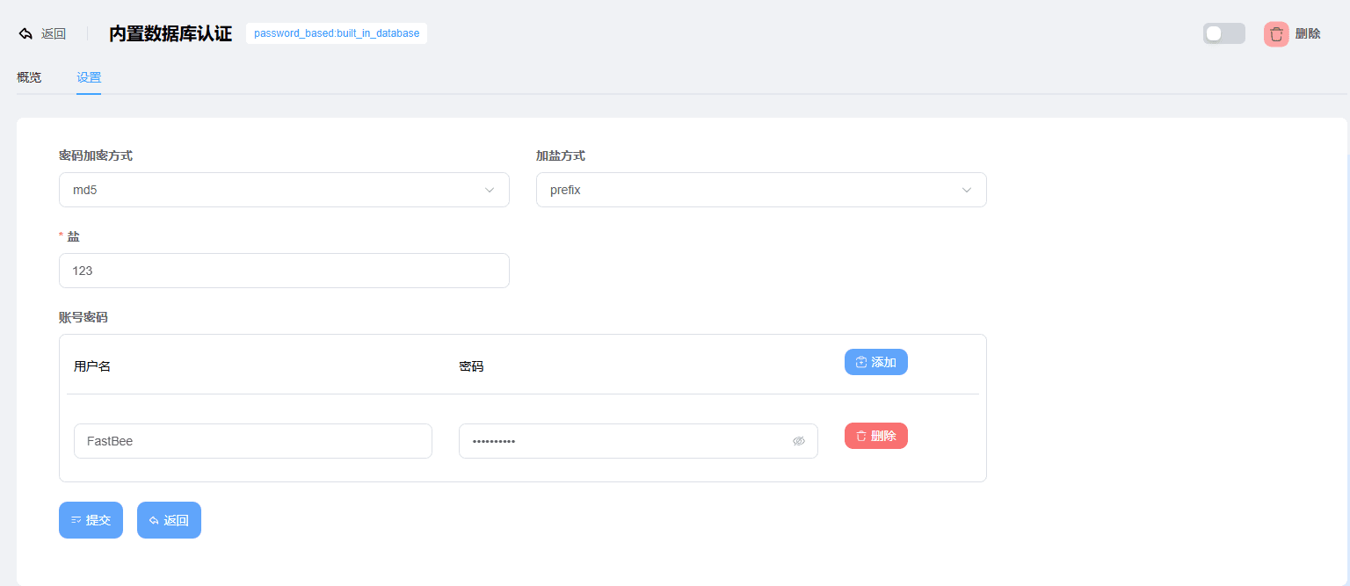Click the FastBee username field

[253, 441]
